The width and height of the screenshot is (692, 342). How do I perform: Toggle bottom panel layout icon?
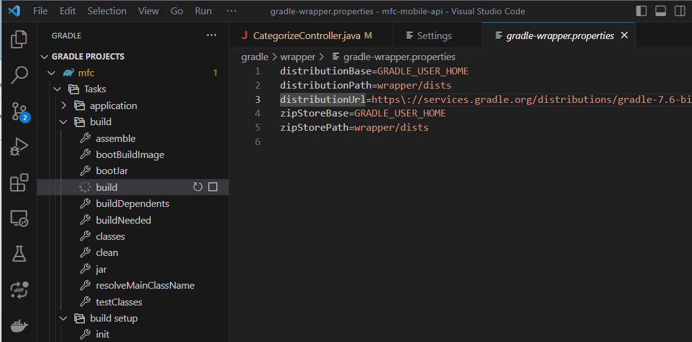(660, 11)
